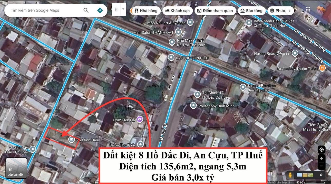Click the My Location crosshair icon
The image size is (331, 184).
click(x=322, y=149)
